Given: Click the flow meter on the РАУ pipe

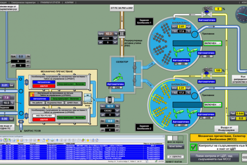Looking at the screenshot, I should click(x=122, y=33).
